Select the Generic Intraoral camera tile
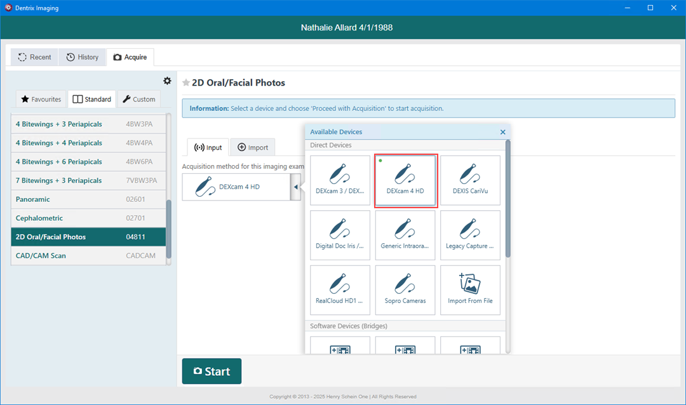686x405 pixels. (x=405, y=236)
